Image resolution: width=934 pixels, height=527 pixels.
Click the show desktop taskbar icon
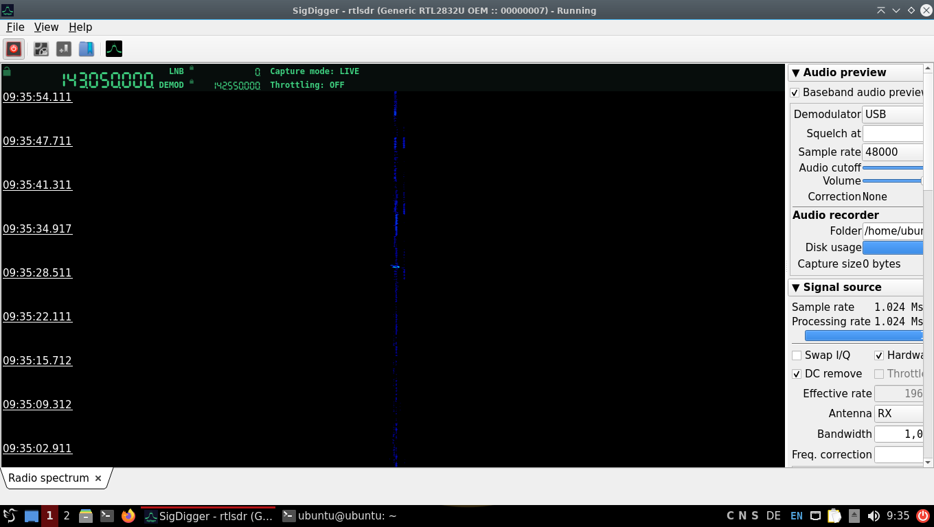(x=32, y=516)
